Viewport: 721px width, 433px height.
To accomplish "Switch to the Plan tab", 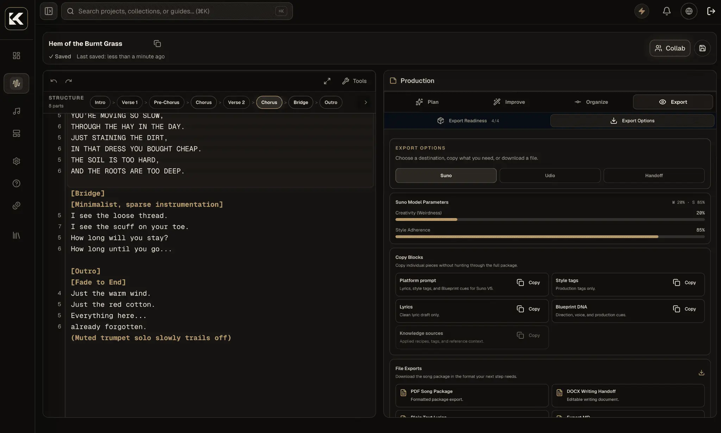I will [427, 102].
